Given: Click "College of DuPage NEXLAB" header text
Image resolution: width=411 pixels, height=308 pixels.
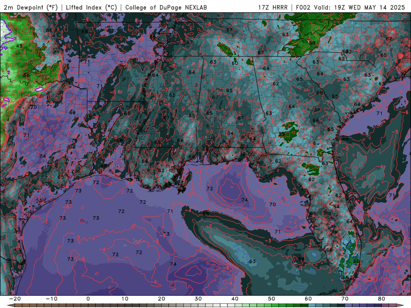Looking at the screenshot, I should (x=166, y=7).
